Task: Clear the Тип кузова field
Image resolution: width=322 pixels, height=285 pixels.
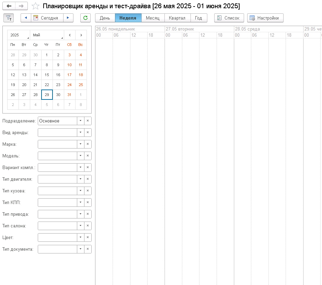Action: coord(88,191)
